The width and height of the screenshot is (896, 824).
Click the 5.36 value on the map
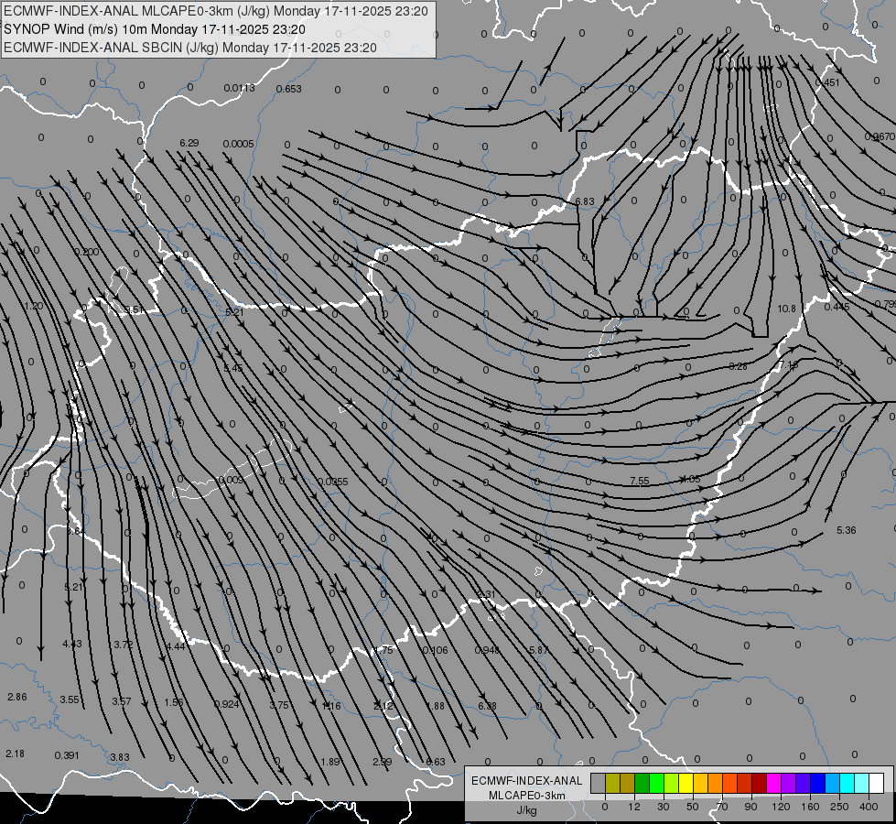(x=847, y=530)
